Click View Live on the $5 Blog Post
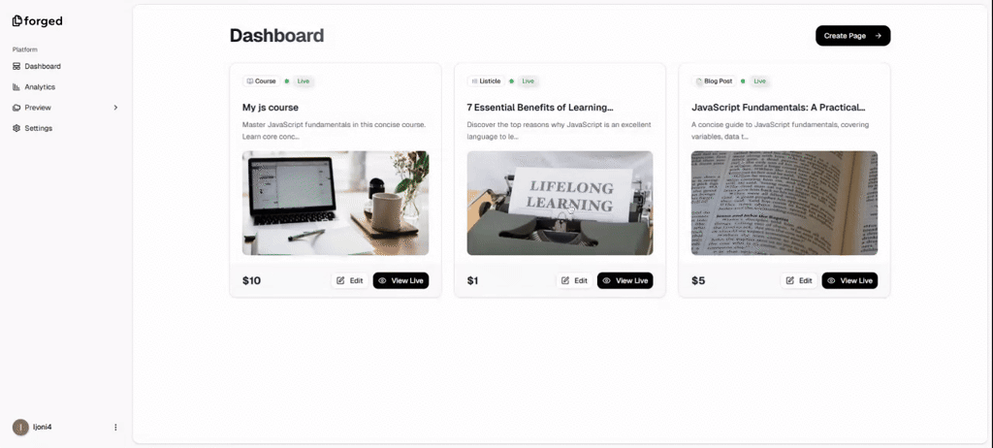Screen dimensions: 993x448 click(849, 280)
